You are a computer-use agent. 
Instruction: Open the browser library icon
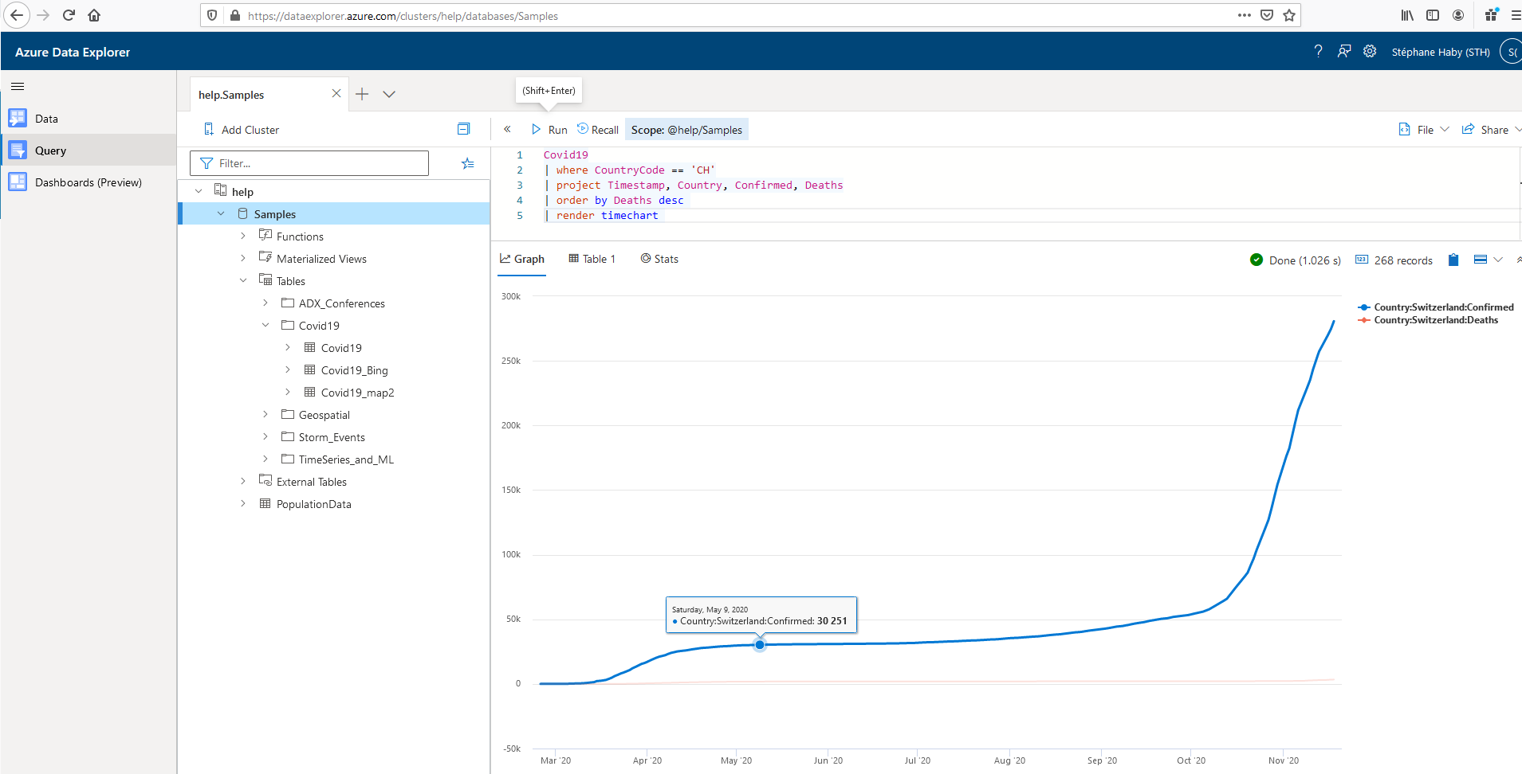pos(1407,15)
